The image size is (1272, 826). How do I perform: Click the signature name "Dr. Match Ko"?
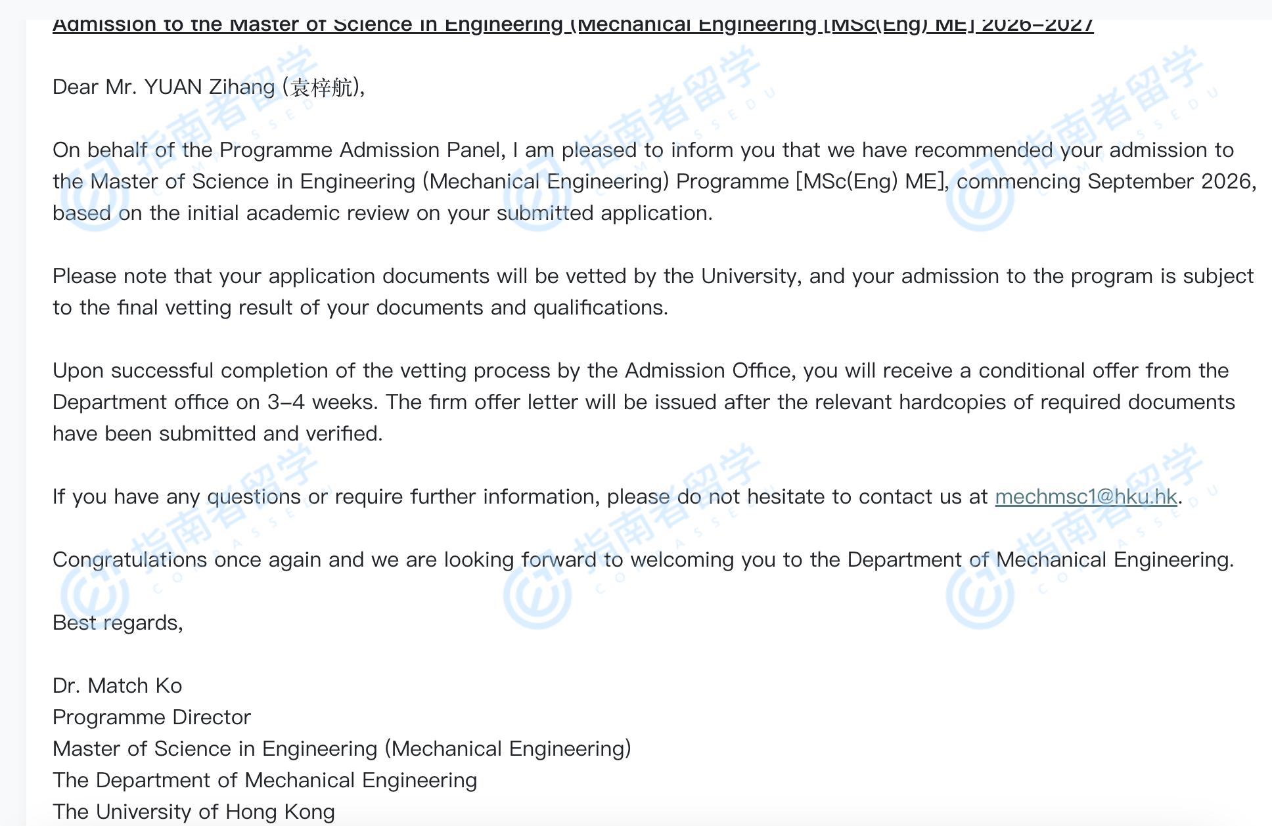click(117, 686)
